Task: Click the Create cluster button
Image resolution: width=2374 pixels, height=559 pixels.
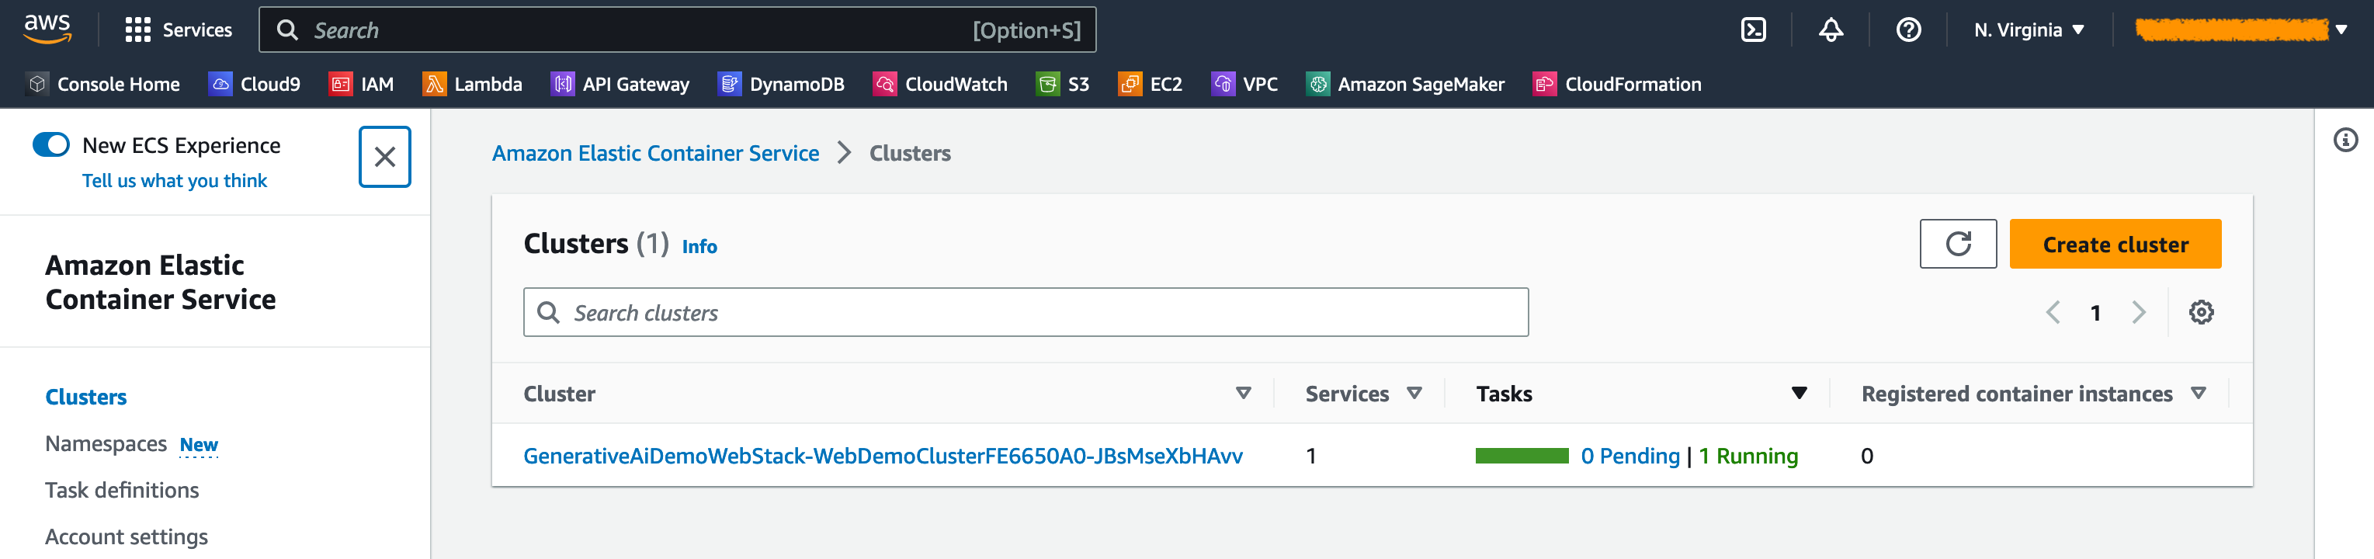Action: [2115, 244]
